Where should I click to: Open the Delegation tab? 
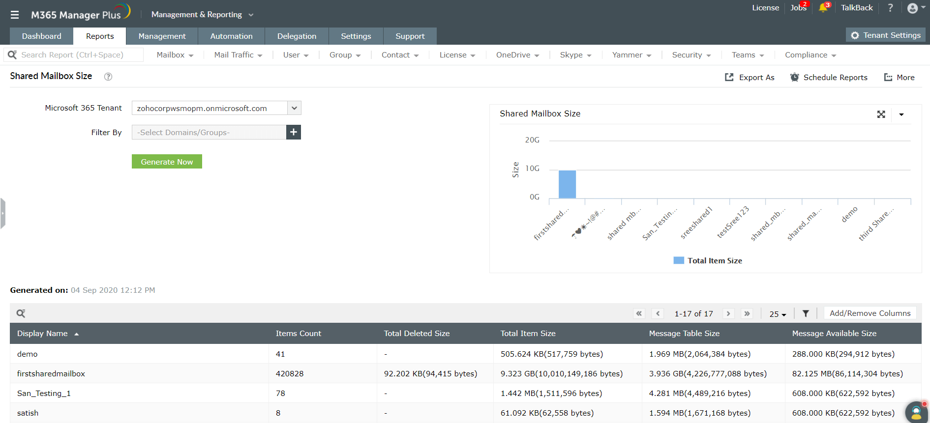pos(297,36)
